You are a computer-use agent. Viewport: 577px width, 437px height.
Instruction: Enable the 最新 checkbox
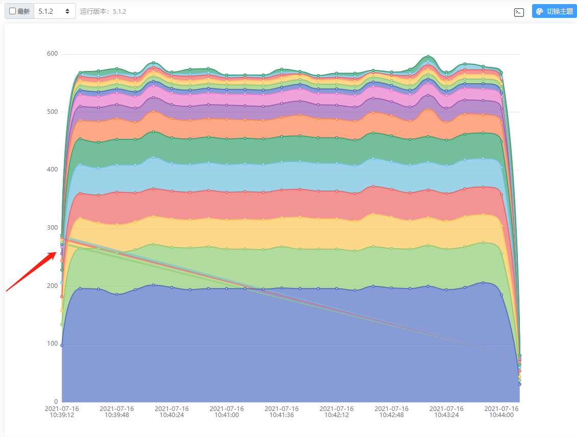(13, 11)
